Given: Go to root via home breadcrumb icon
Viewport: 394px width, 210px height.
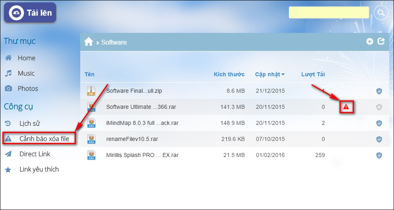Looking at the screenshot, I should (x=89, y=42).
